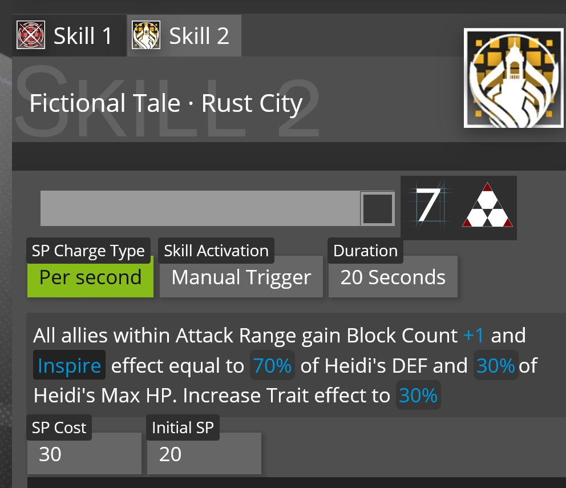The width and height of the screenshot is (566, 488).
Task: Click the Skill Activation label
Action: [216, 251]
